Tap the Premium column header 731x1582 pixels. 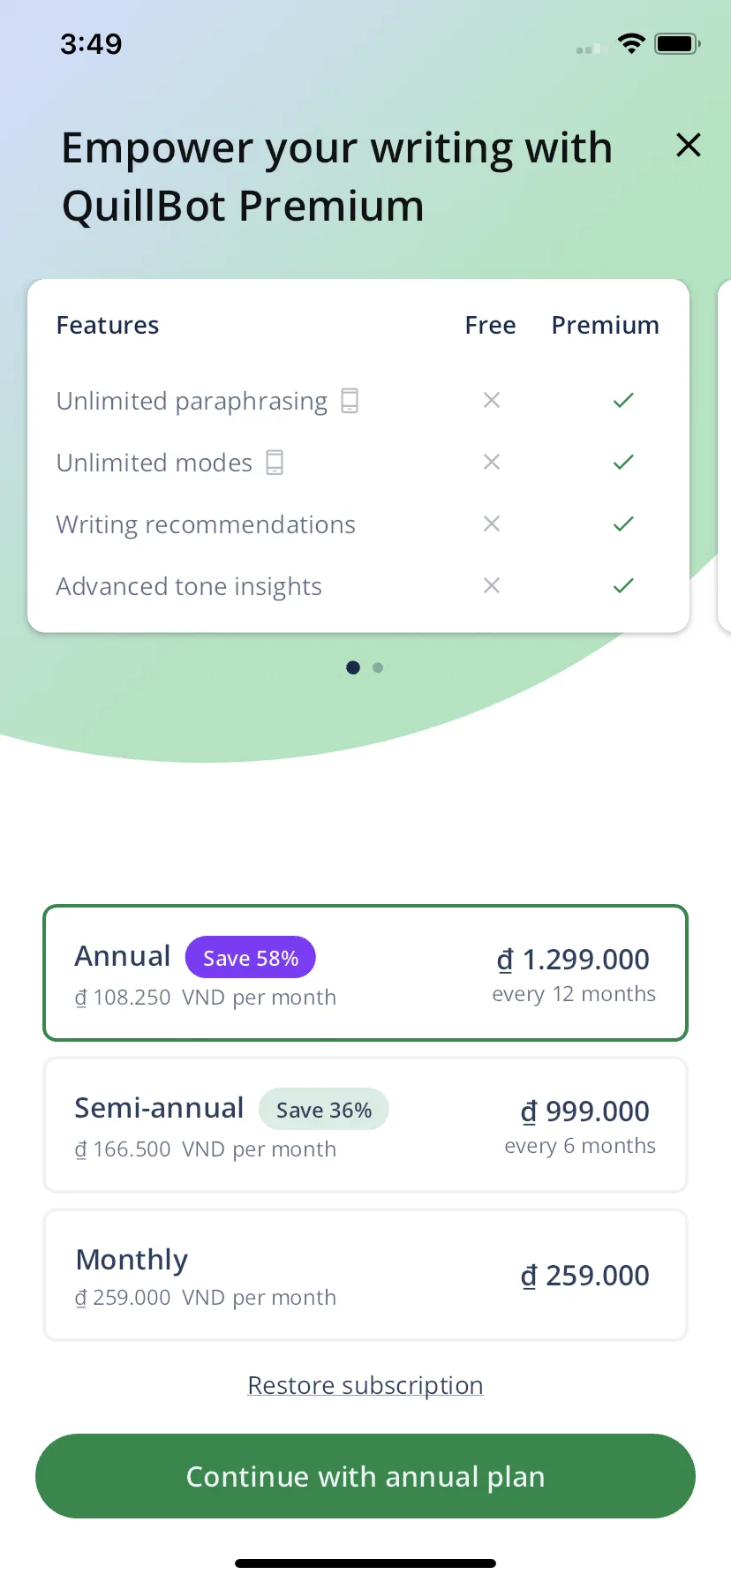click(x=606, y=326)
